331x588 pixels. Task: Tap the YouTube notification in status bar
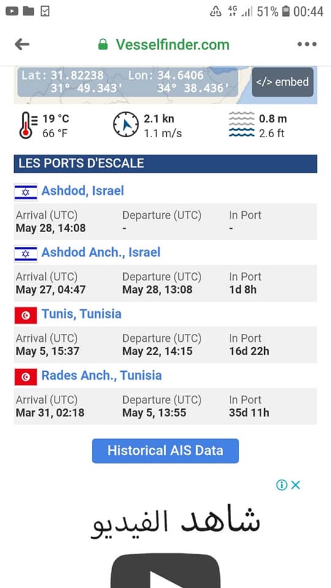coord(12,12)
